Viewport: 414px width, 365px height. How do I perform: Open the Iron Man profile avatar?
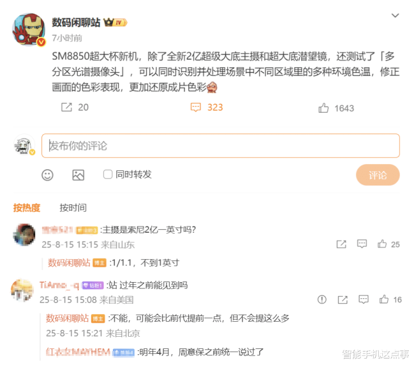click(x=29, y=29)
